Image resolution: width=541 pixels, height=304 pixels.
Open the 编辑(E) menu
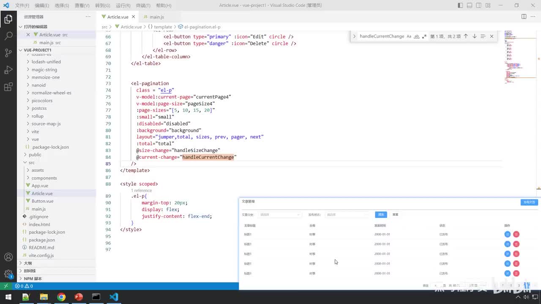point(42,5)
